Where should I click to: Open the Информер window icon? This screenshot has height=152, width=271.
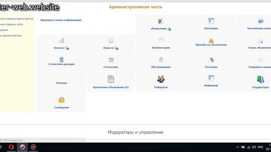coord(211,78)
